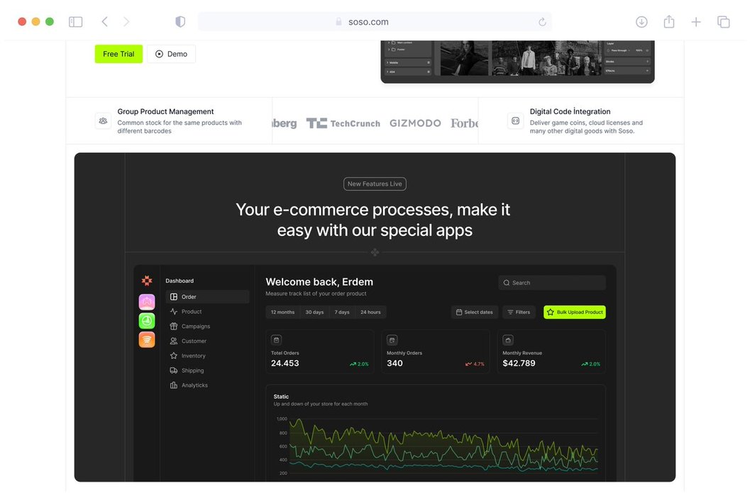Show the tab overview icon
The image size is (750, 496).
pos(723,21)
